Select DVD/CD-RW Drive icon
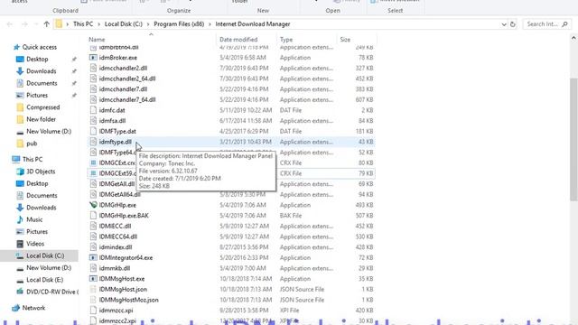The image size is (578, 325). coord(20,292)
